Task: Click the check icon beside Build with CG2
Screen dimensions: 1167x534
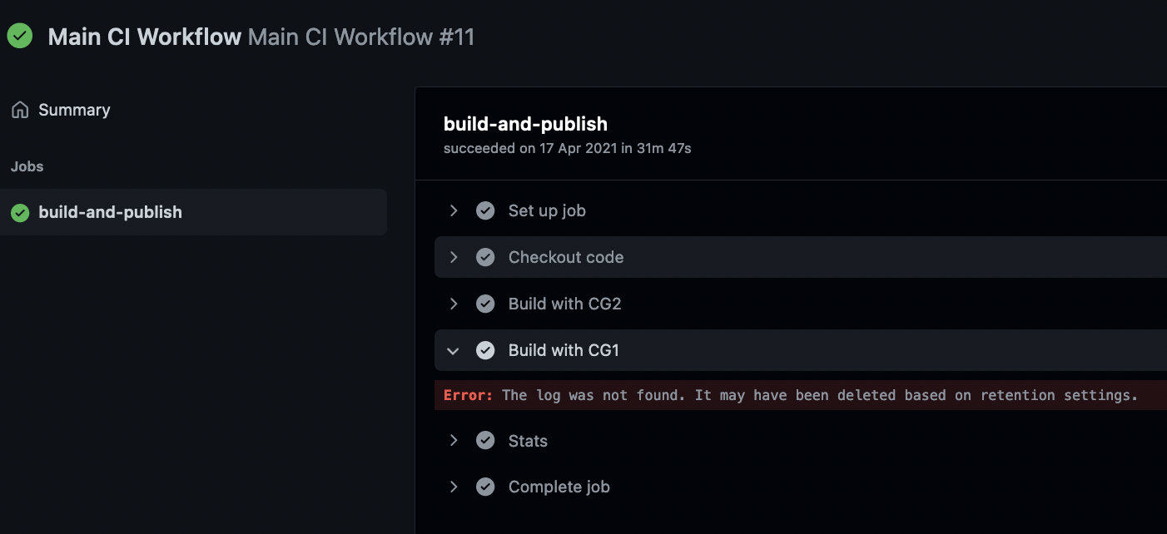Action: pos(485,304)
